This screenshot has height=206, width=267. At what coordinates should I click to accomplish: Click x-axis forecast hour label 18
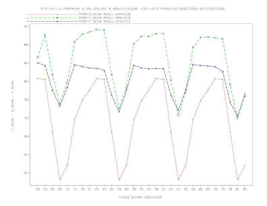(82, 189)
